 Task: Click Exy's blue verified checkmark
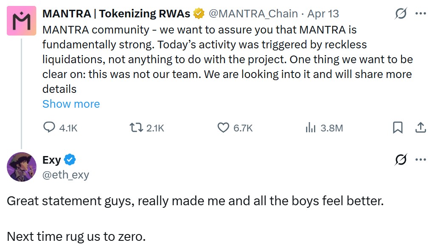coord(70,160)
